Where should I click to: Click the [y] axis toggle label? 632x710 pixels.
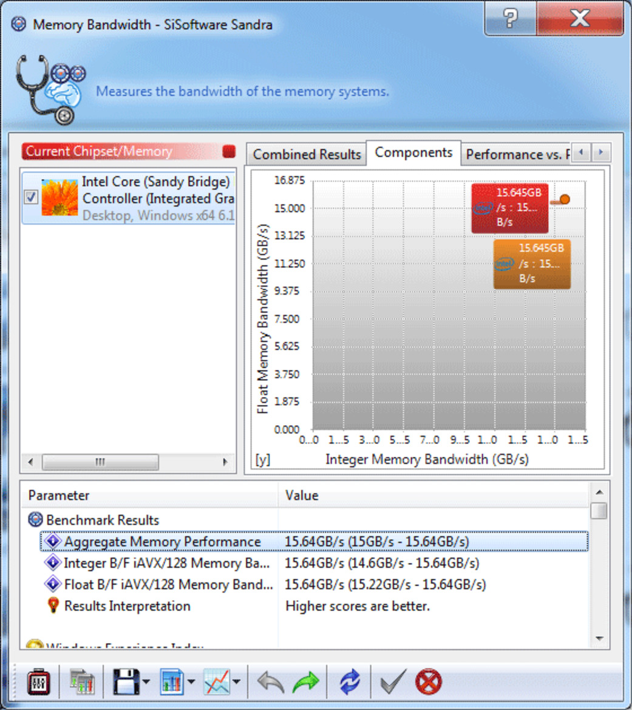pyautogui.click(x=263, y=460)
